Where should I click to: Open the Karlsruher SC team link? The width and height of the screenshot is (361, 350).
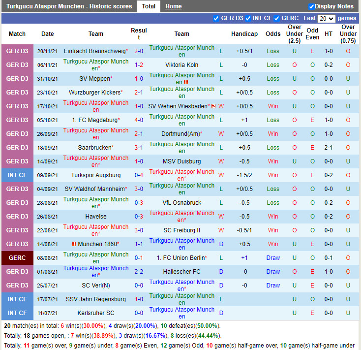(96, 313)
